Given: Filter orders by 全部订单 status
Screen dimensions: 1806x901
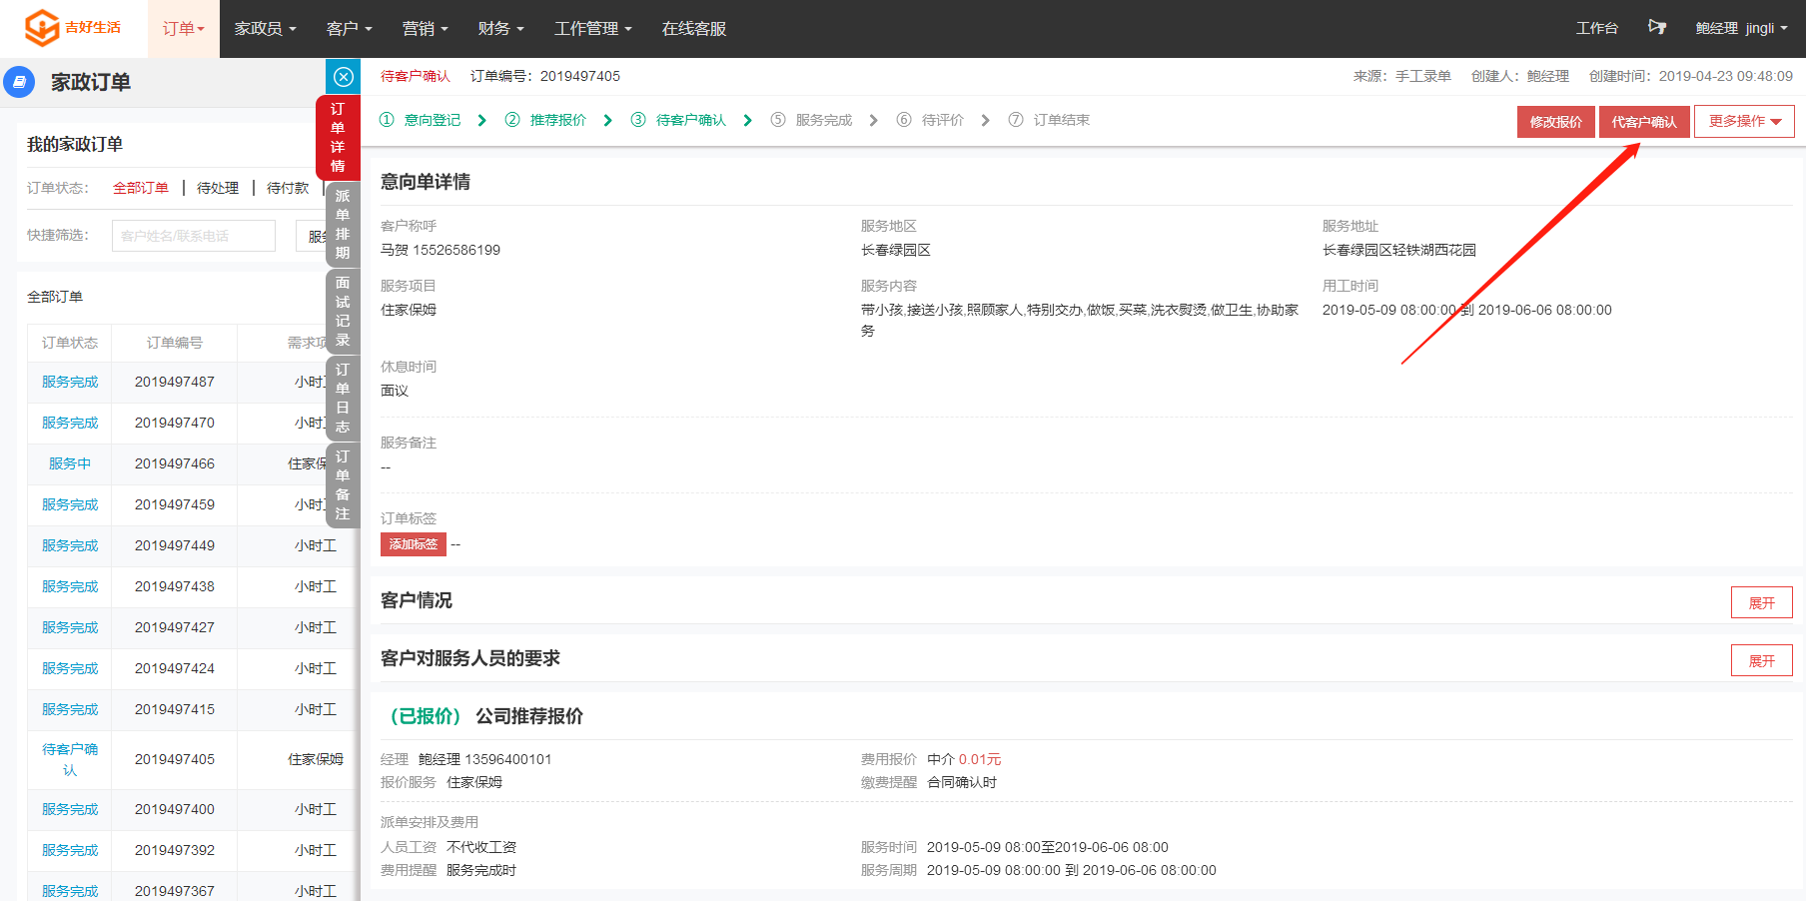Looking at the screenshot, I should pyautogui.click(x=141, y=188).
